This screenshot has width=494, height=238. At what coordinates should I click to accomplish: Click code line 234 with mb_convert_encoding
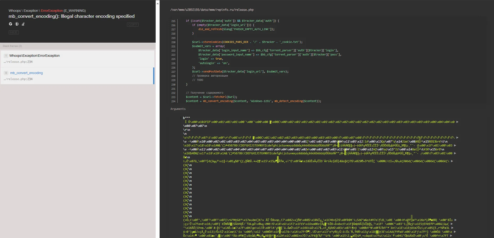coord(253,101)
